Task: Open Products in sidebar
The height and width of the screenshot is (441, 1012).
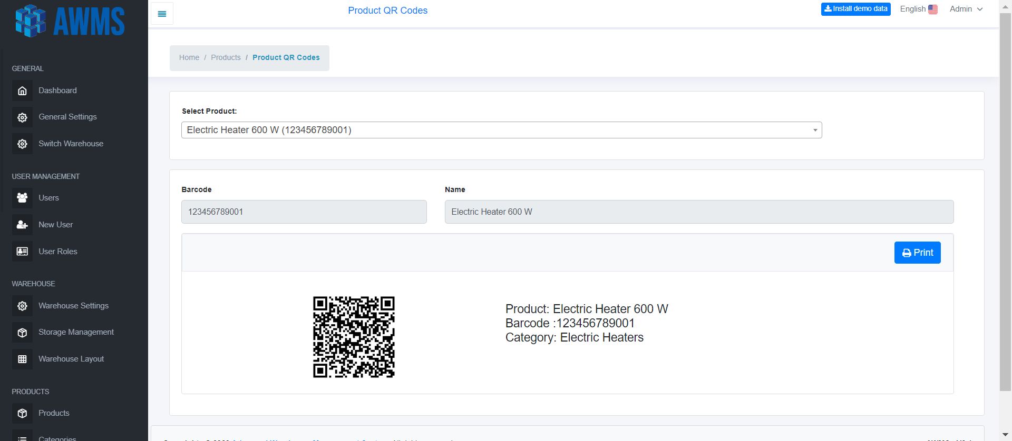Action: (54, 413)
